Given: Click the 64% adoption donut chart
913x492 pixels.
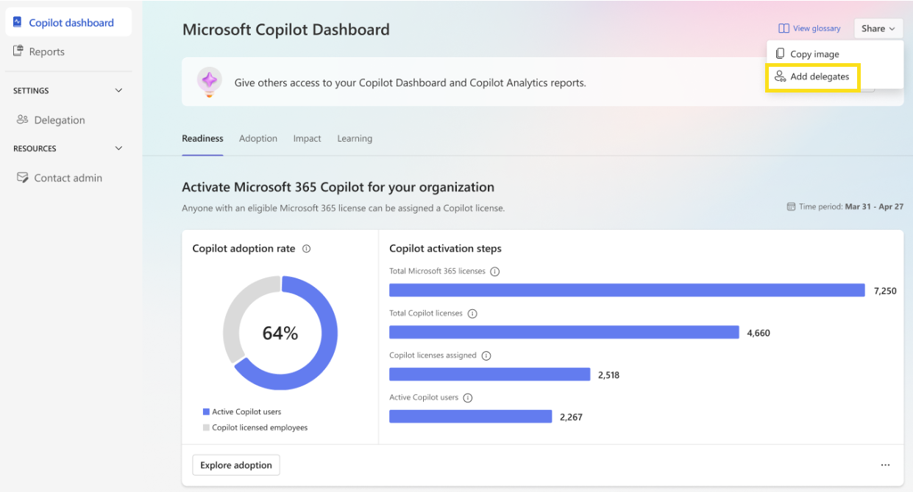Looking at the screenshot, I should (x=280, y=333).
